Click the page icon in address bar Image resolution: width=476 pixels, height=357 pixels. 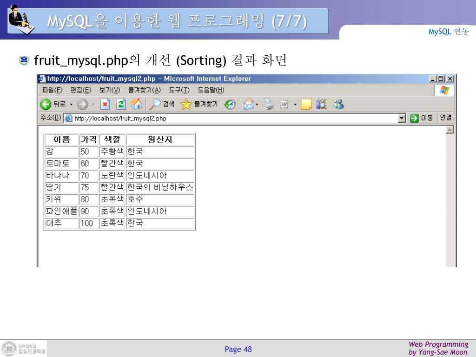(69, 118)
